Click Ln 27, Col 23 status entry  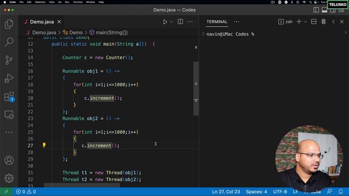coord(226,192)
